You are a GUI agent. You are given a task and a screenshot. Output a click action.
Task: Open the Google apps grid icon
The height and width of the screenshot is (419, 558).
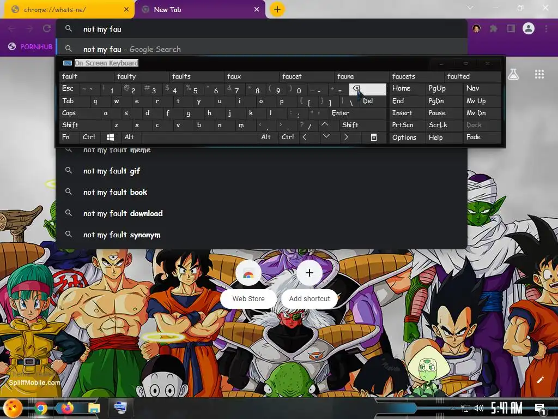(x=539, y=74)
